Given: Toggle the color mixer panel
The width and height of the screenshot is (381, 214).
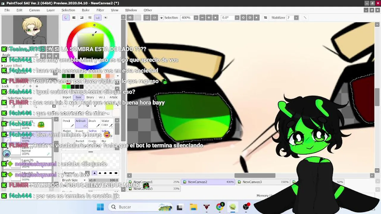Looking at the screenshot, I should (x=90, y=18).
